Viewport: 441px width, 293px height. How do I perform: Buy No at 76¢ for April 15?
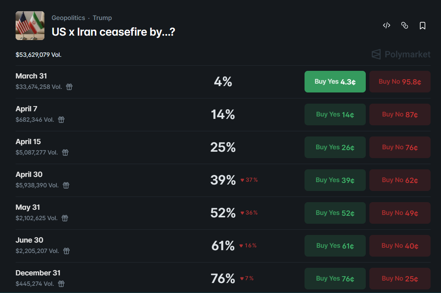[x=400, y=147]
